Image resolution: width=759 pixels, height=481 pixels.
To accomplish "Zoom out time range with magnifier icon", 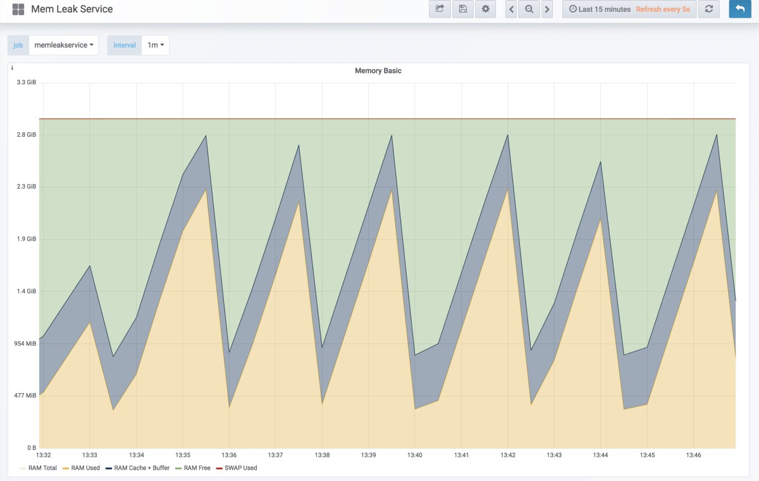I will (529, 9).
